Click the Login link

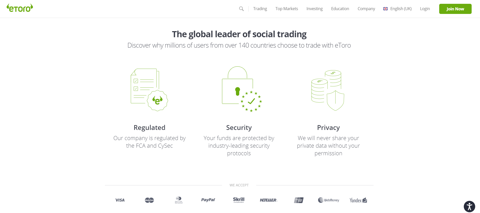click(425, 9)
